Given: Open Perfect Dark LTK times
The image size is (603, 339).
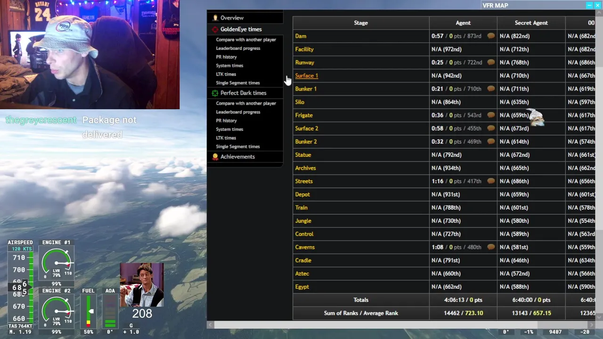Looking at the screenshot, I should (x=226, y=138).
